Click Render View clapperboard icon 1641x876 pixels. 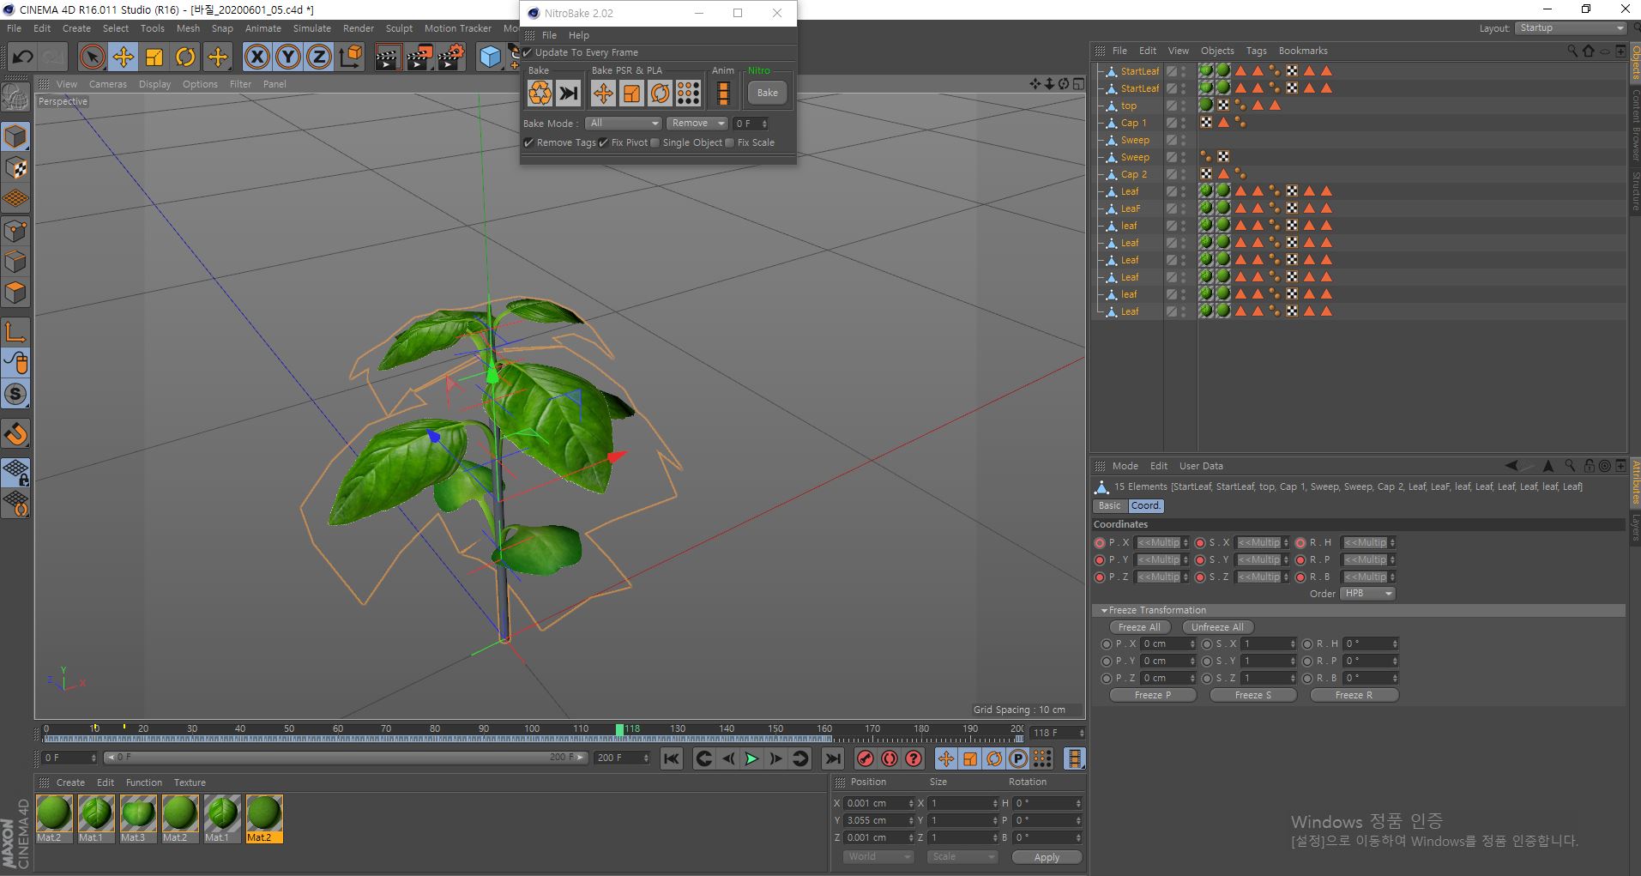pos(388,57)
